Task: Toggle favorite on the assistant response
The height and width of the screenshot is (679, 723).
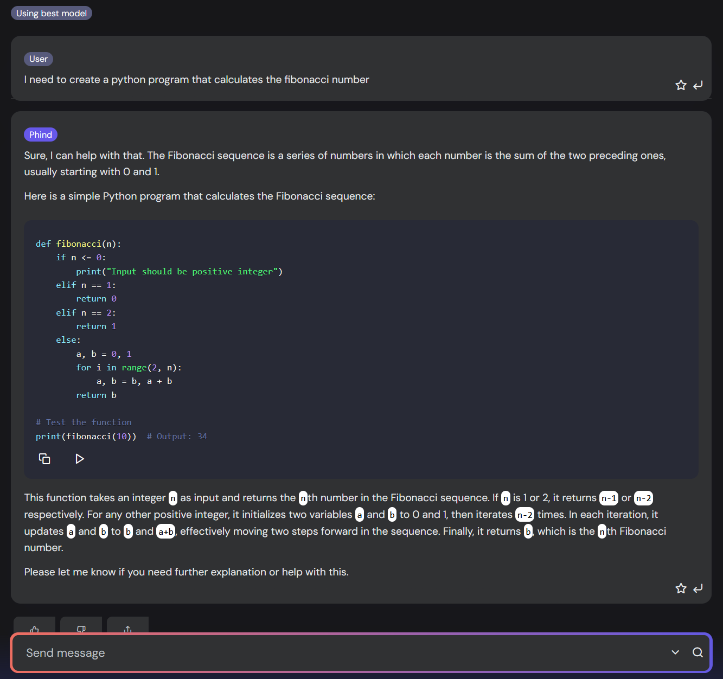Action: [x=681, y=588]
